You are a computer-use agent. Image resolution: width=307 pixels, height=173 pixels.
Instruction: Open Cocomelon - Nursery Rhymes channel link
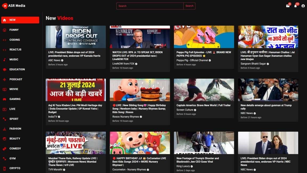click(129, 170)
